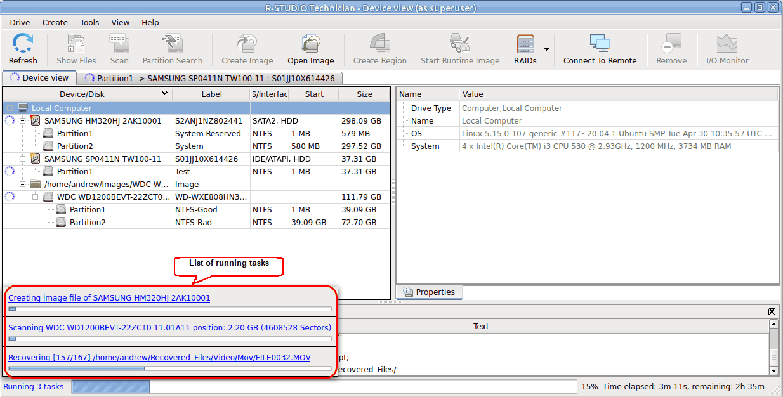Click the NTFS-Bad partition icon
Viewport: 783px width, 397px height.
[61, 222]
